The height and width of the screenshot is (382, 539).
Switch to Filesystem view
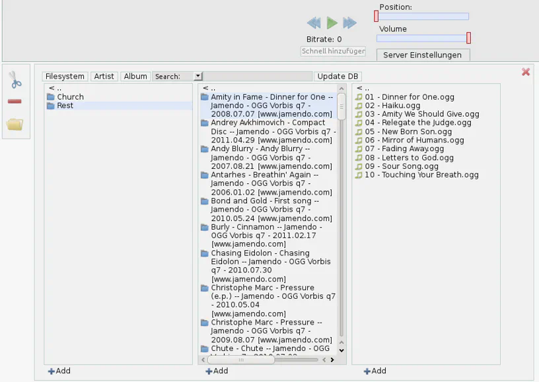pyautogui.click(x=65, y=76)
